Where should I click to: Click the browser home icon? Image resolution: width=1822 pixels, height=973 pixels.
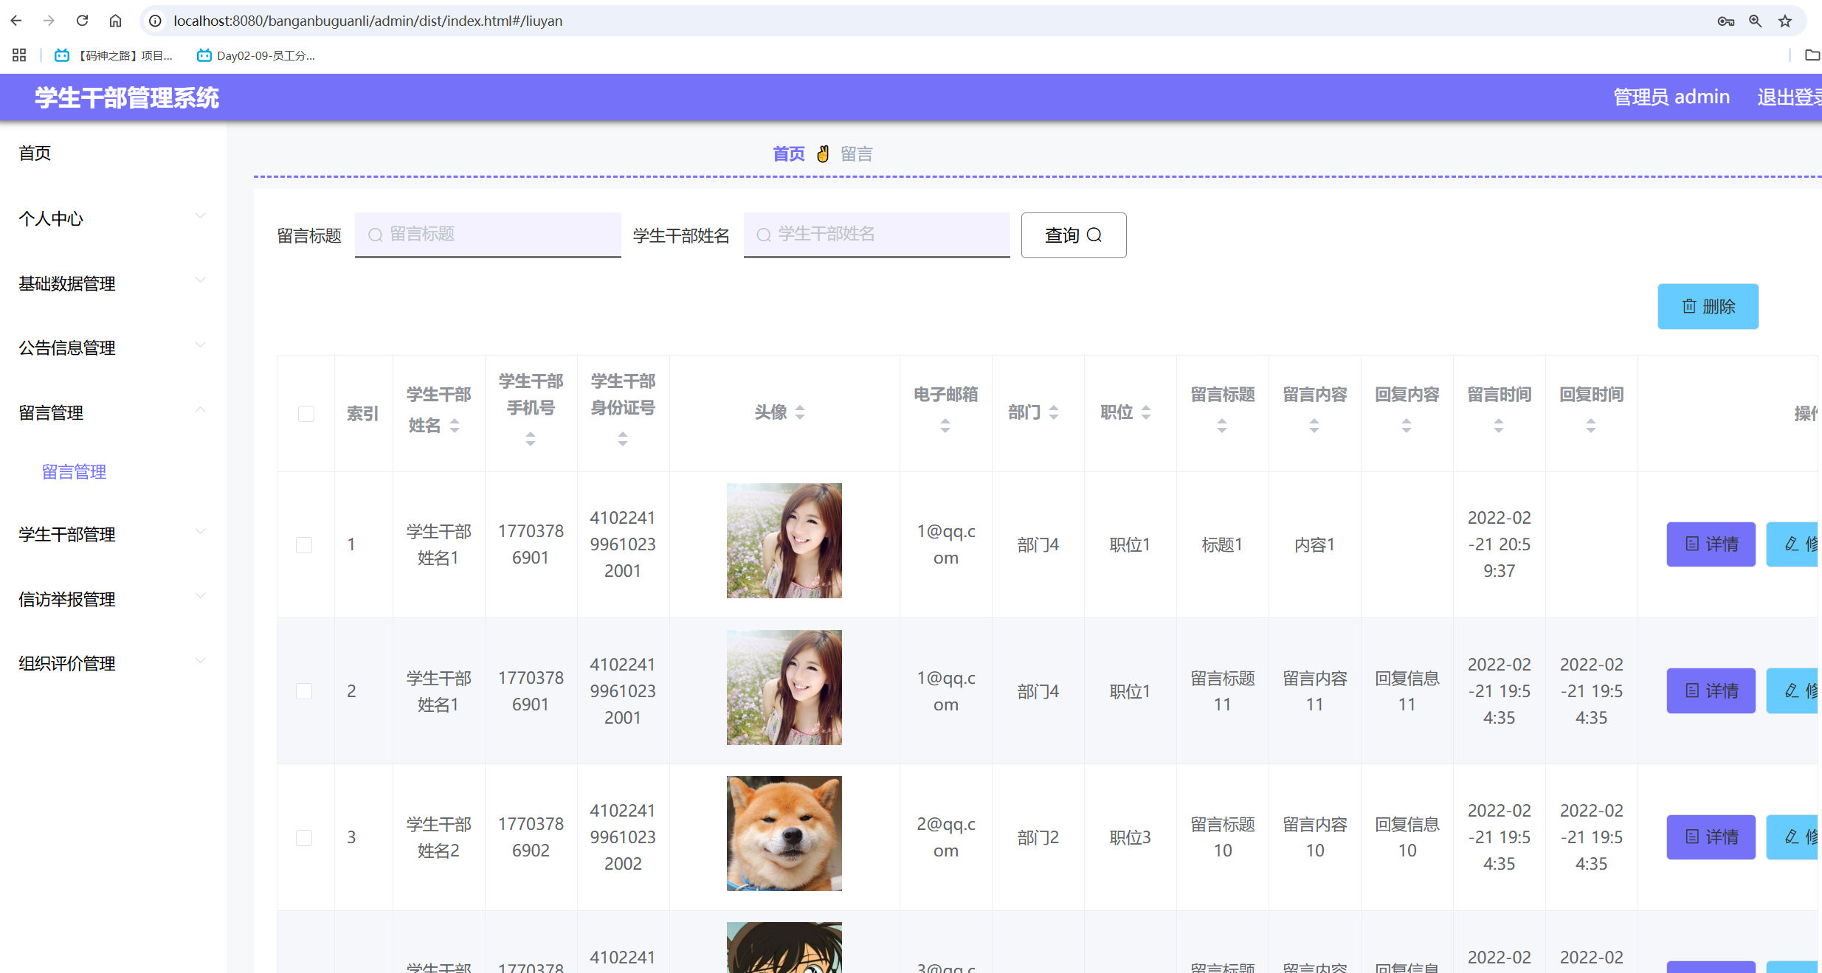pyautogui.click(x=115, y=21)
